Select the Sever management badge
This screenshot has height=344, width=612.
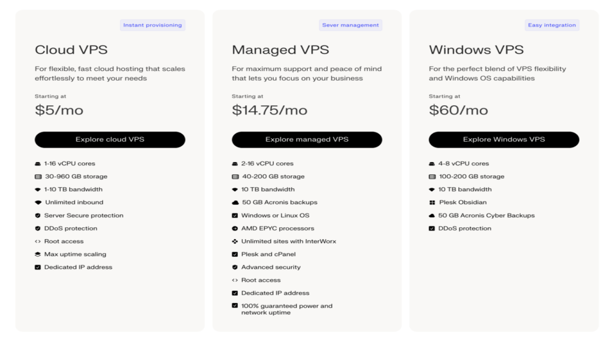[x=350, y=25]
